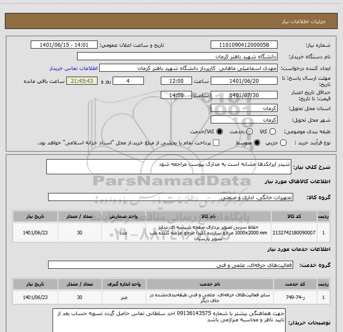Choose the متوسط purchase type radio

pyautogui.click(x=257, y=143)
